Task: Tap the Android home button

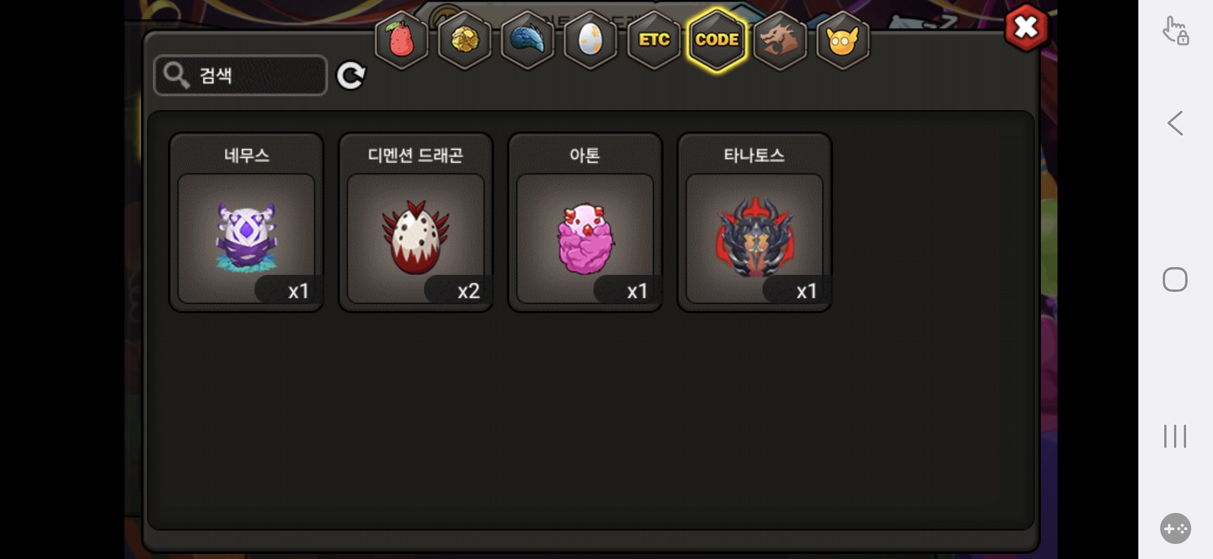Action: (x=1175, y=280)
